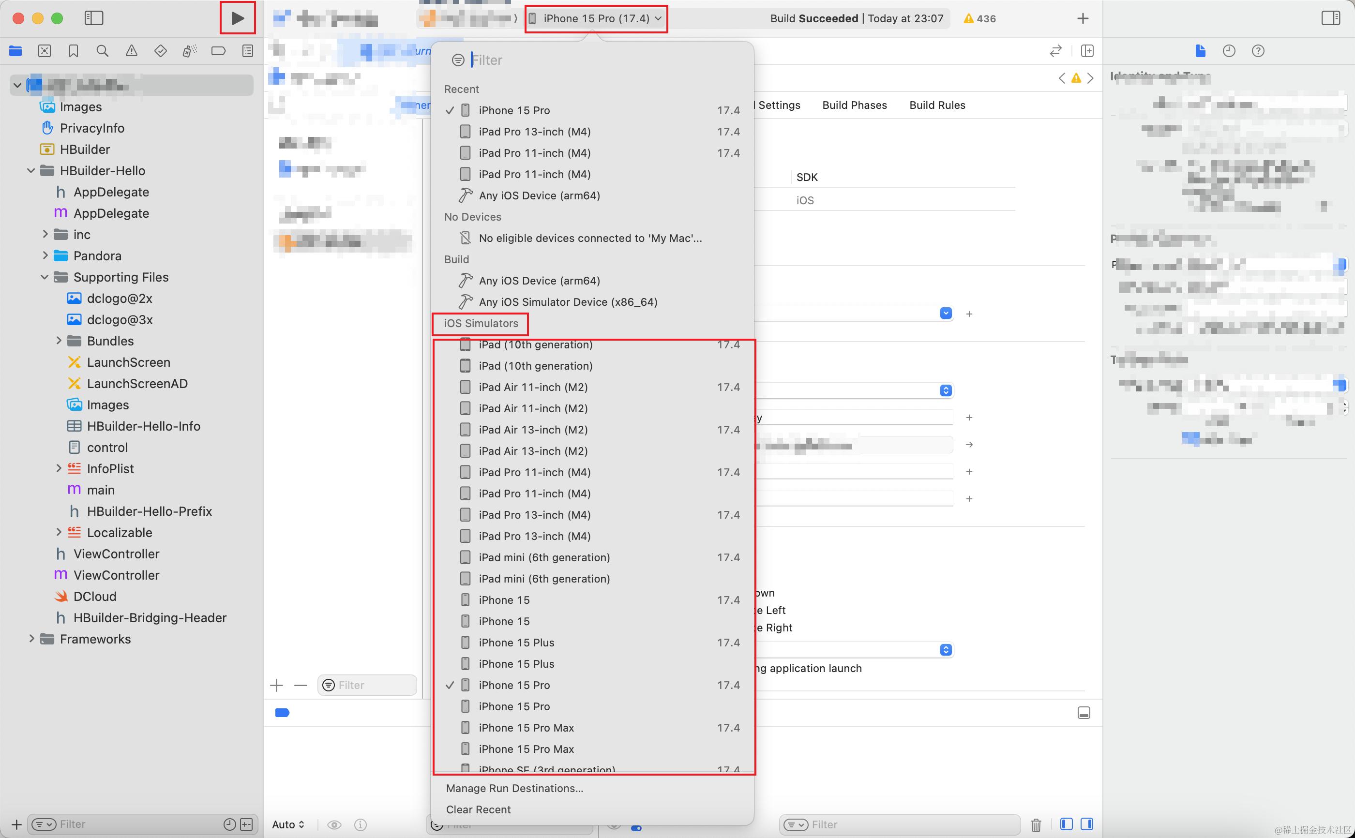Viewport: 1355px width, 838px height.
Task: Switch to the Build Phases tab
Action: click(x=854, y=105)
